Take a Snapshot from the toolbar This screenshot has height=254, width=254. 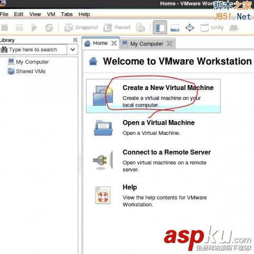click(x=81, y=28)
